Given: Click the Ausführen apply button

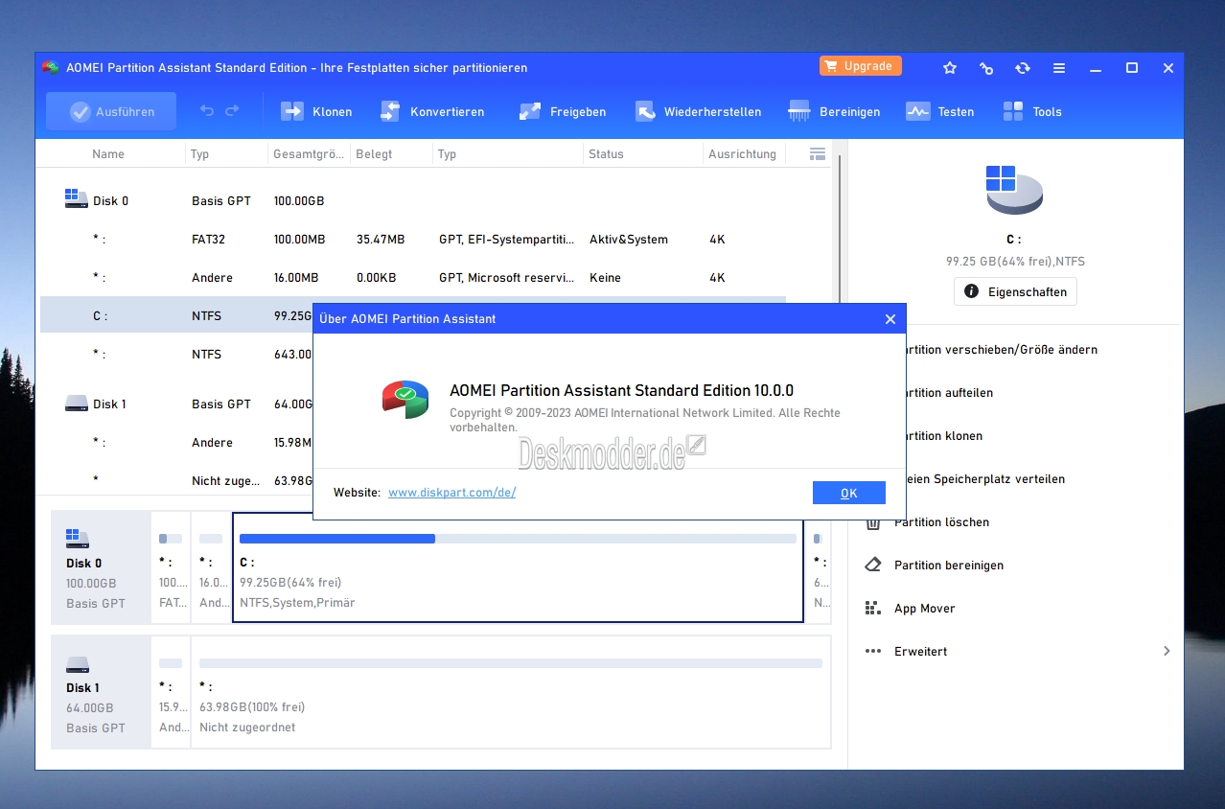Looking at the screenshot, I should 111,111.
